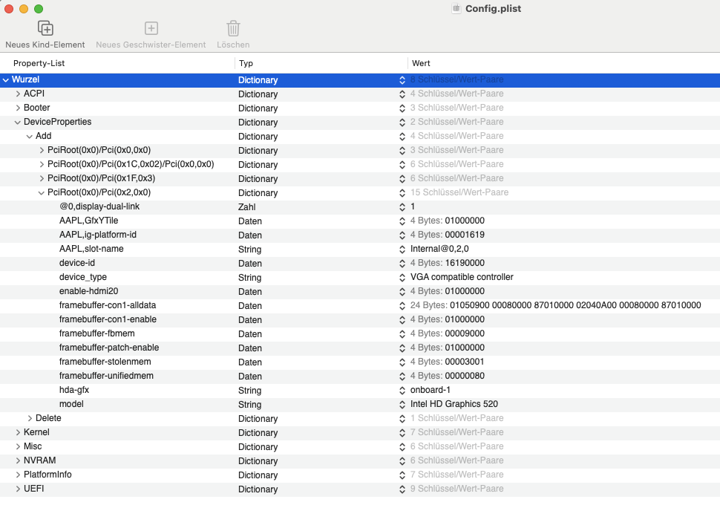Collapse the Wurzel root entry
This screenshot has width=720, height=505.
[5, 80]
